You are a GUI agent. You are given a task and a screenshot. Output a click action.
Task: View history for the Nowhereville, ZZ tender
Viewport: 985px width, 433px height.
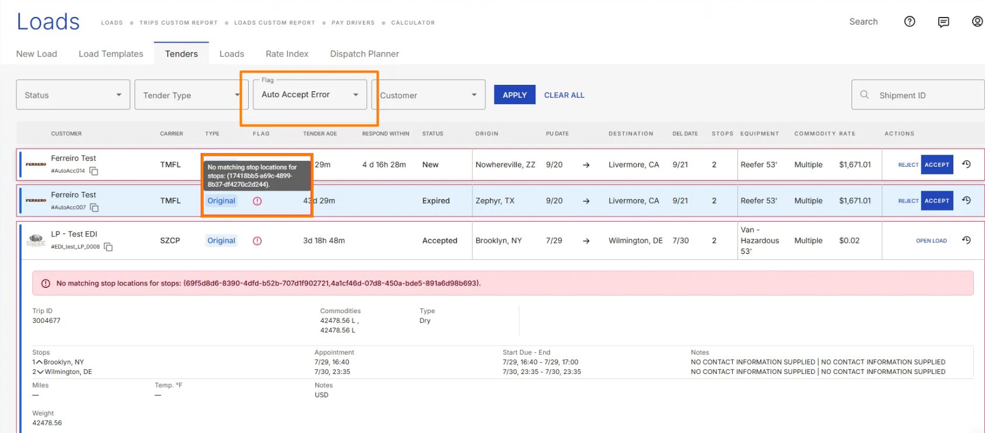click(x=966, y=164)
